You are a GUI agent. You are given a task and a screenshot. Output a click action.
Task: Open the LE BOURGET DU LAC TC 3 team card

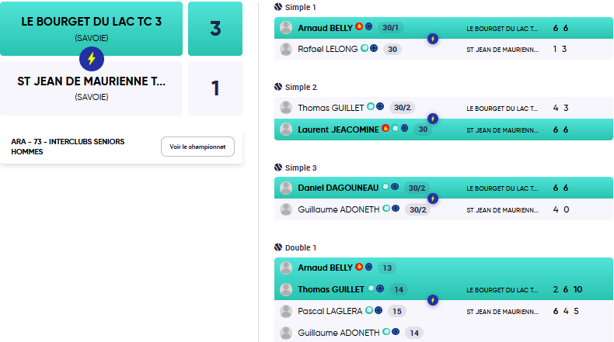click(x=91, y=29)
